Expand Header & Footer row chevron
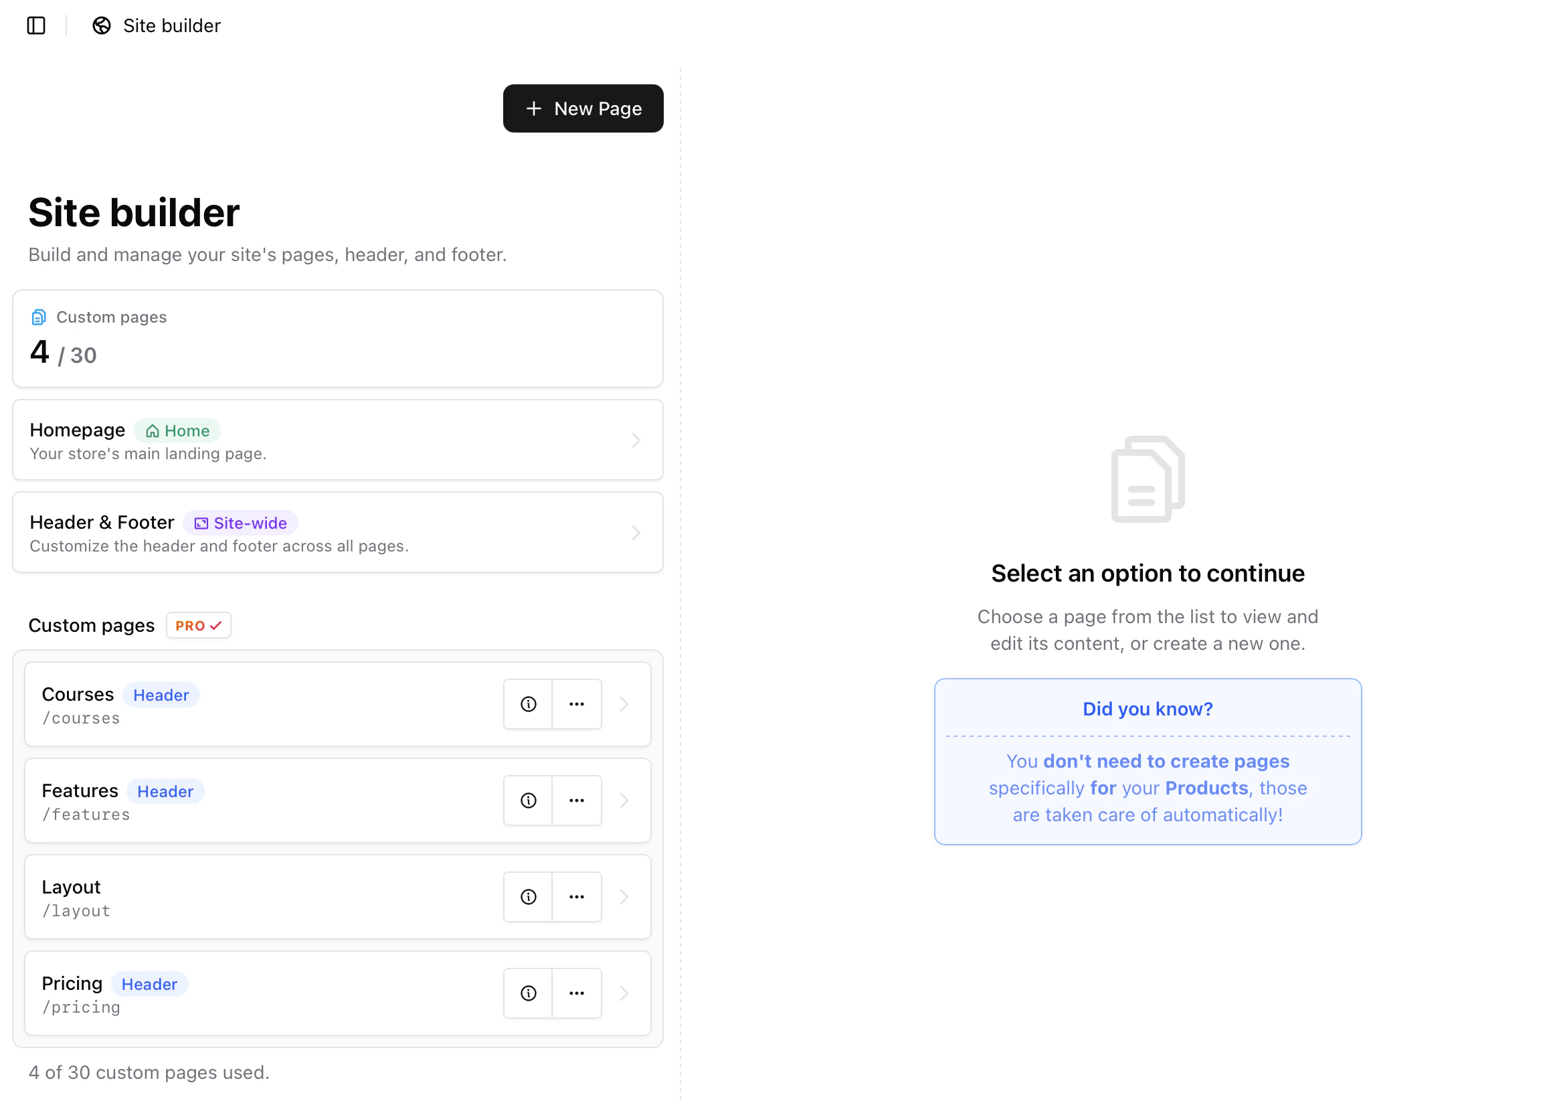The height and width of the screenshot is (1103, 1551). [636, 533]
